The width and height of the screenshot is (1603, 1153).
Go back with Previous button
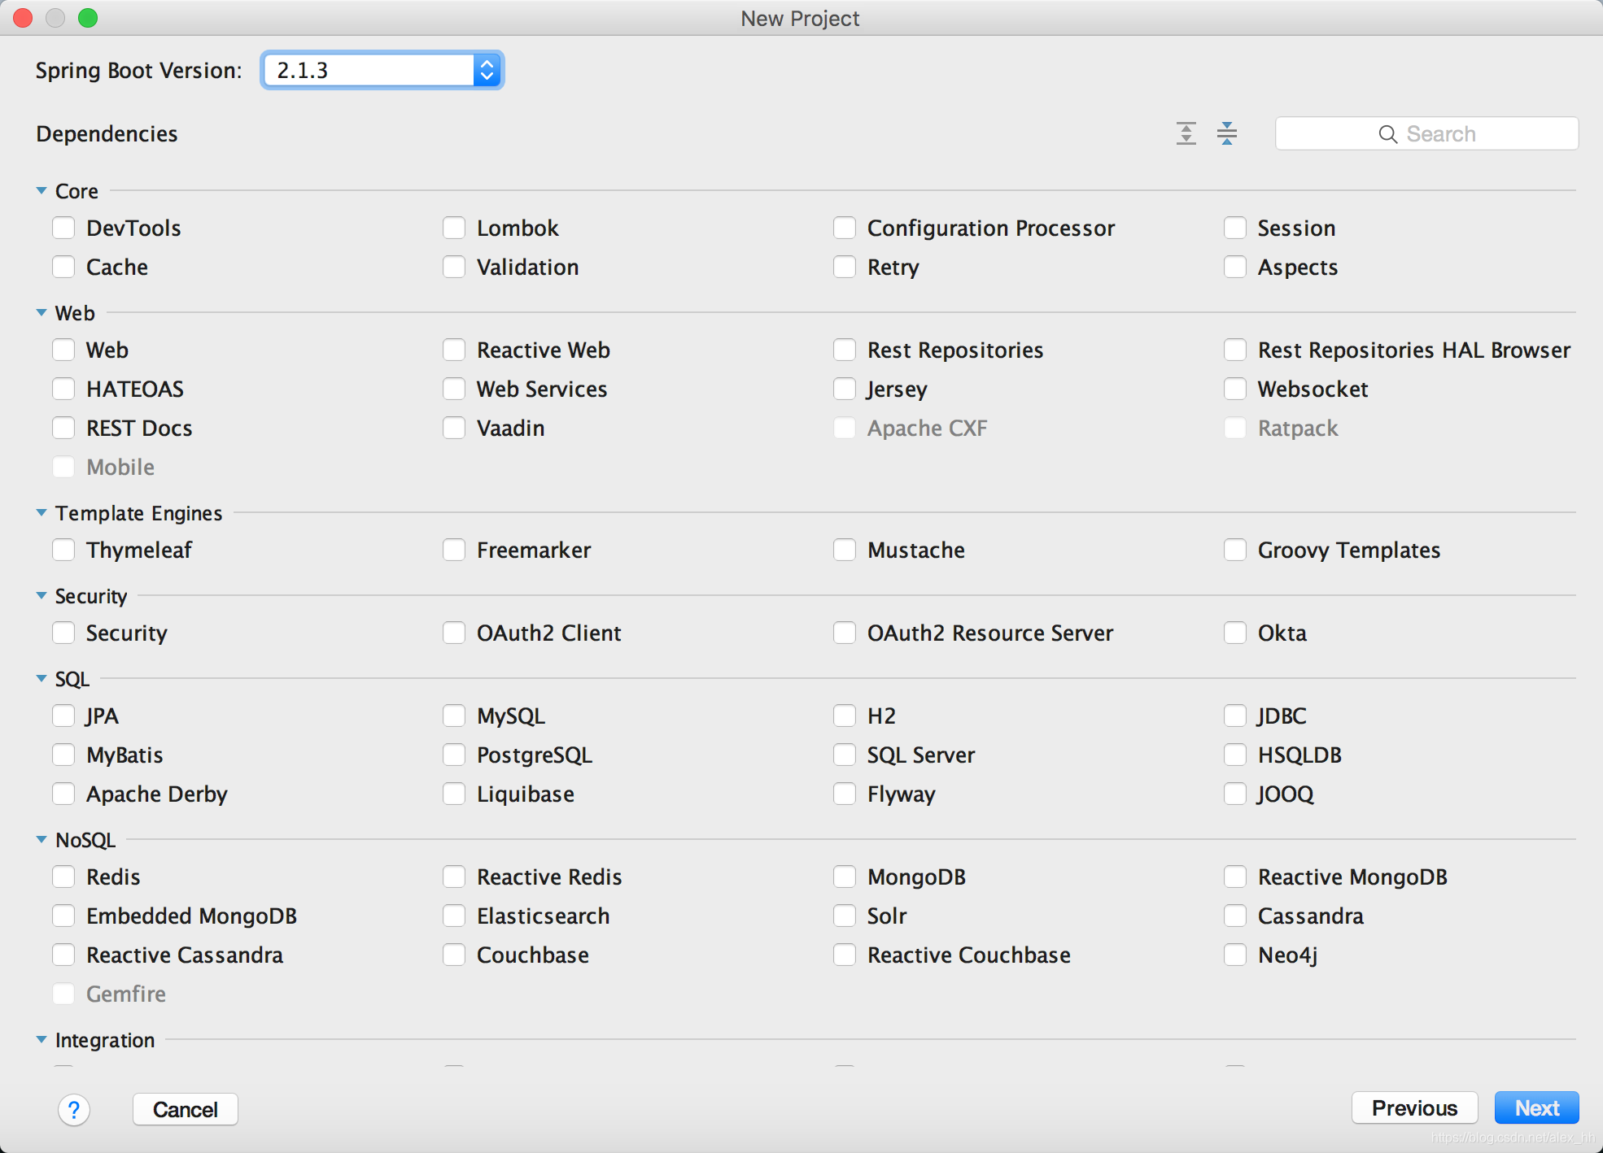(x=1414, y=1108)
